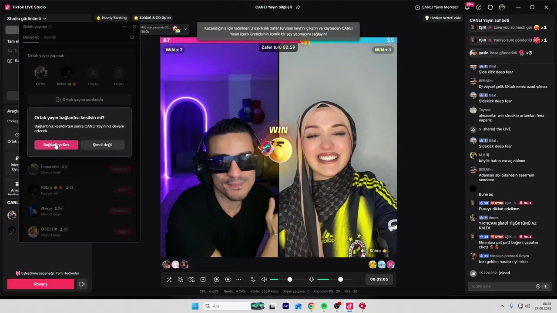Open the emoji picker in comment box

click(538, 286)
